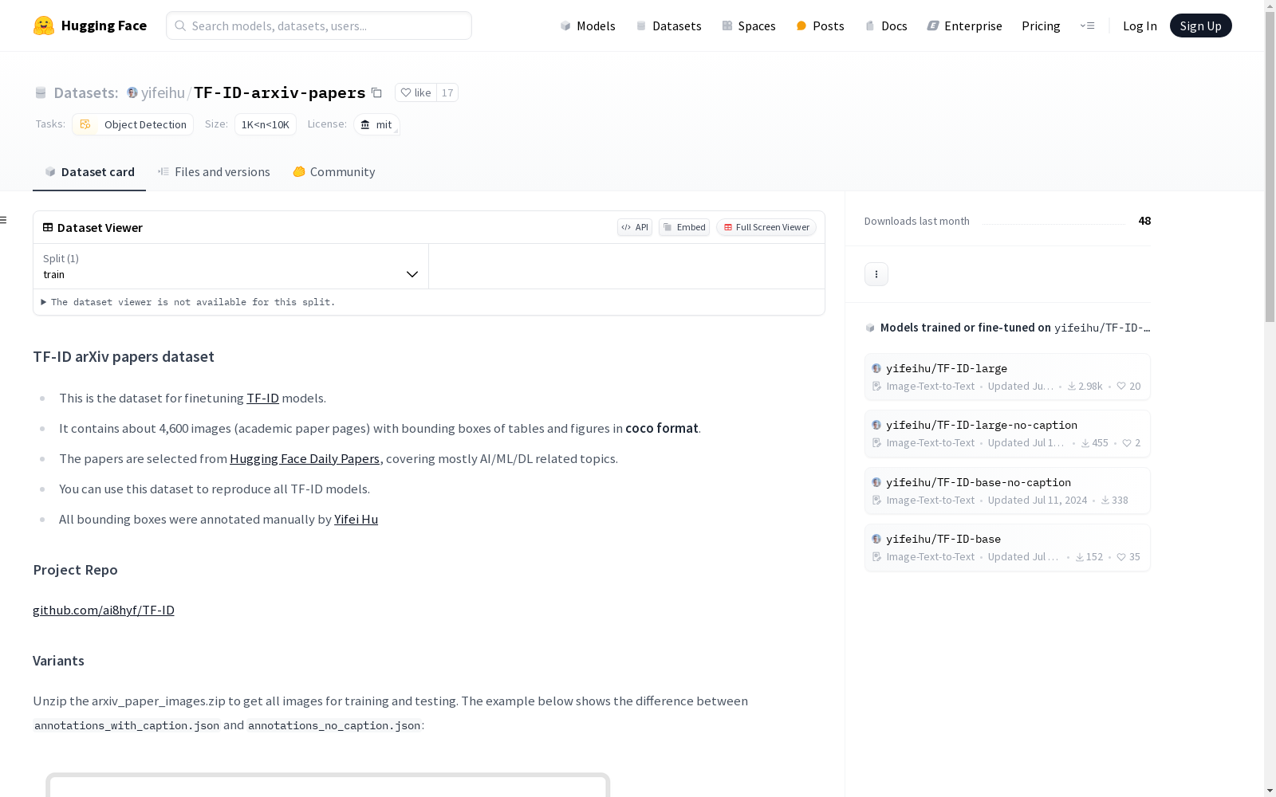Go to Models in the top navigation
1276x797 pixels.
pyautogui.click(x=588, y=26)
